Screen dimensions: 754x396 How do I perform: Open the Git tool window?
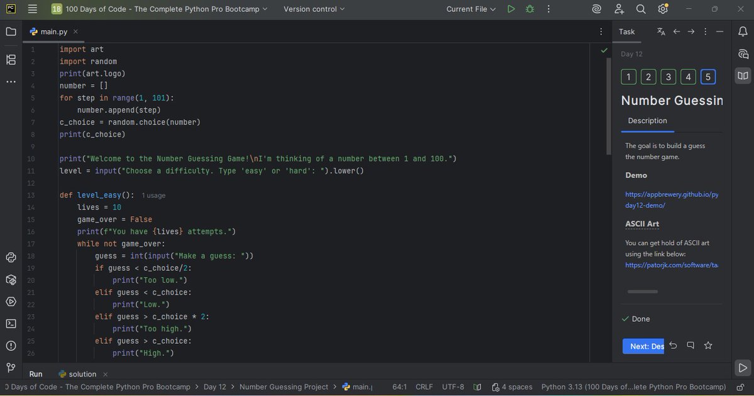[11, 368]
